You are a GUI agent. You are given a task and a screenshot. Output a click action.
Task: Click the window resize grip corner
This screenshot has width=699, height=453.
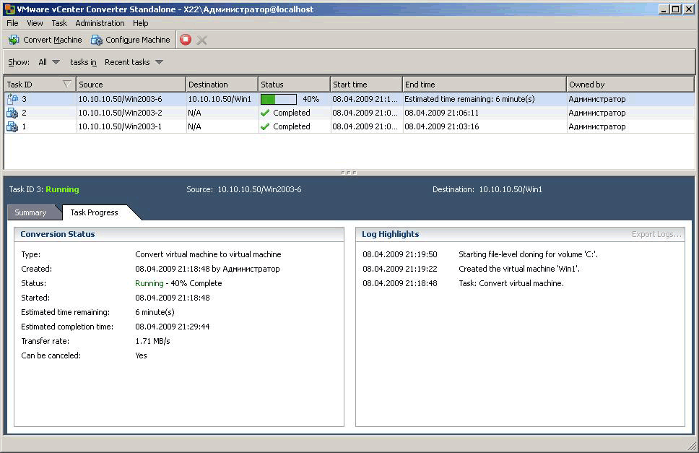point(693,445)
